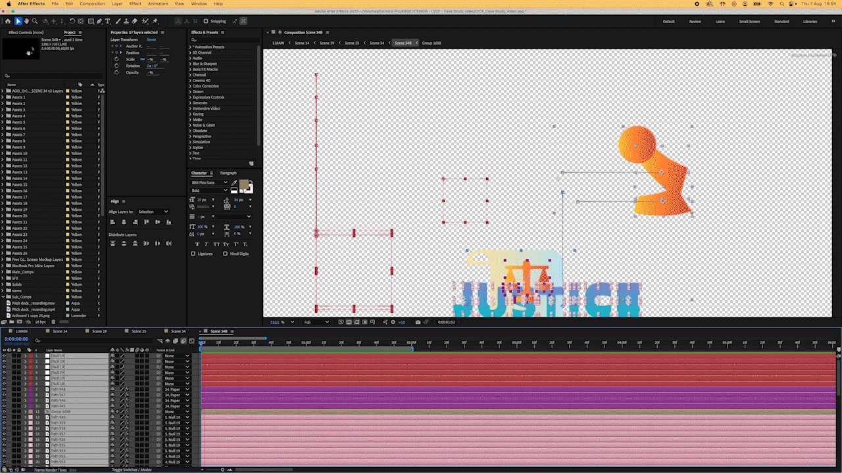Click the motion blur enable icon in timeline
The image size is (842, 473).
(x=183, y=341)
